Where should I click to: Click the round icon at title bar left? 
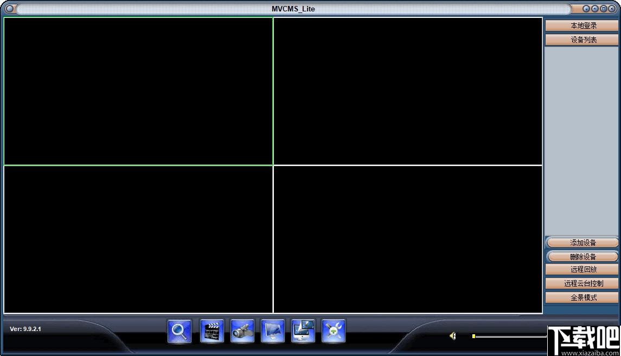(x=10, y=8)
